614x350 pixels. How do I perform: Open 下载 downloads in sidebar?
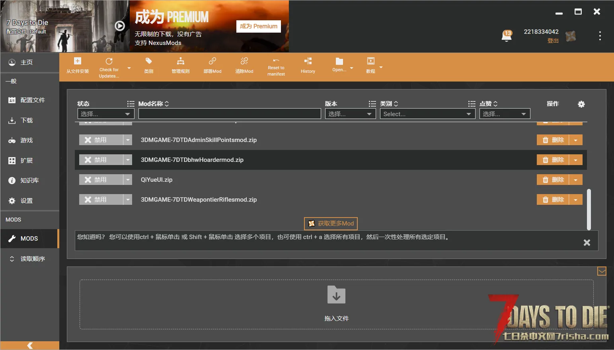pos(30,121)
